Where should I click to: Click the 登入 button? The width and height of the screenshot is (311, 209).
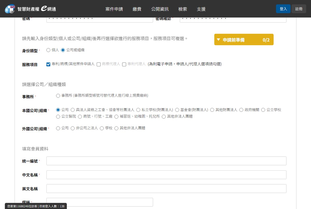click(283, 9)
